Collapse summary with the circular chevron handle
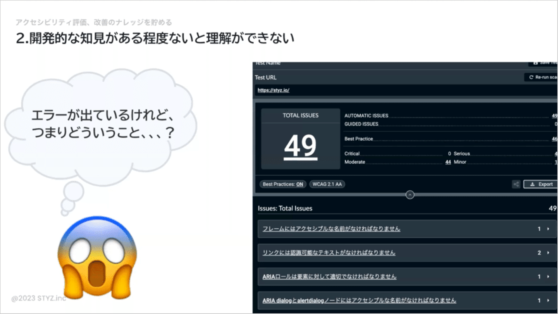The image size is (558, 314). tap(410, 195)
